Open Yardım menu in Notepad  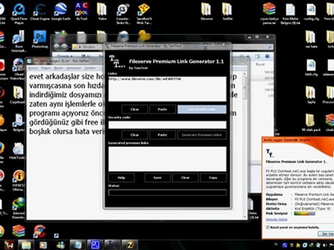(x=90, y=68)
